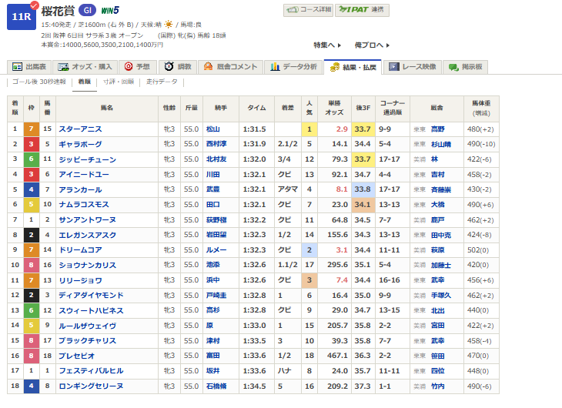This screenshot has width=562, height=408.
Task: Open trainer 杉山晴 link
Action: [x=440, y=144]
